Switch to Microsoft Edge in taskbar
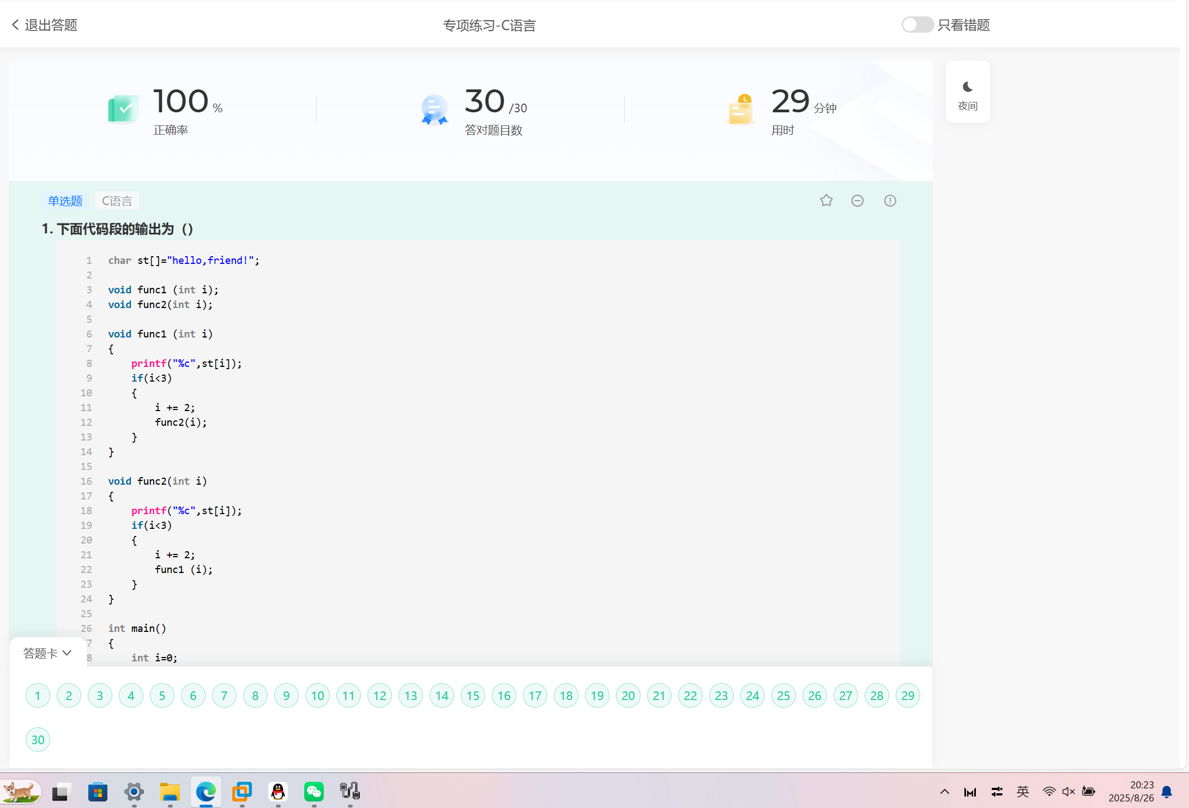 [x=206, y=792]
